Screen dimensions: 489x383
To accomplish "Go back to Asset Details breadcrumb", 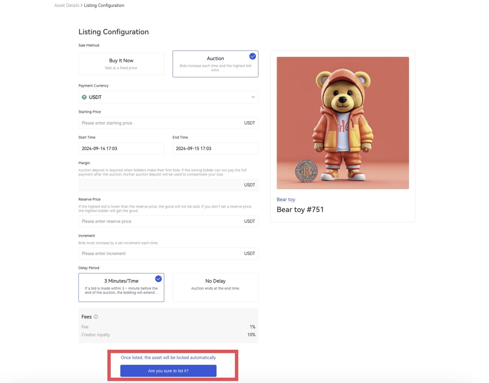I will 67,5.
